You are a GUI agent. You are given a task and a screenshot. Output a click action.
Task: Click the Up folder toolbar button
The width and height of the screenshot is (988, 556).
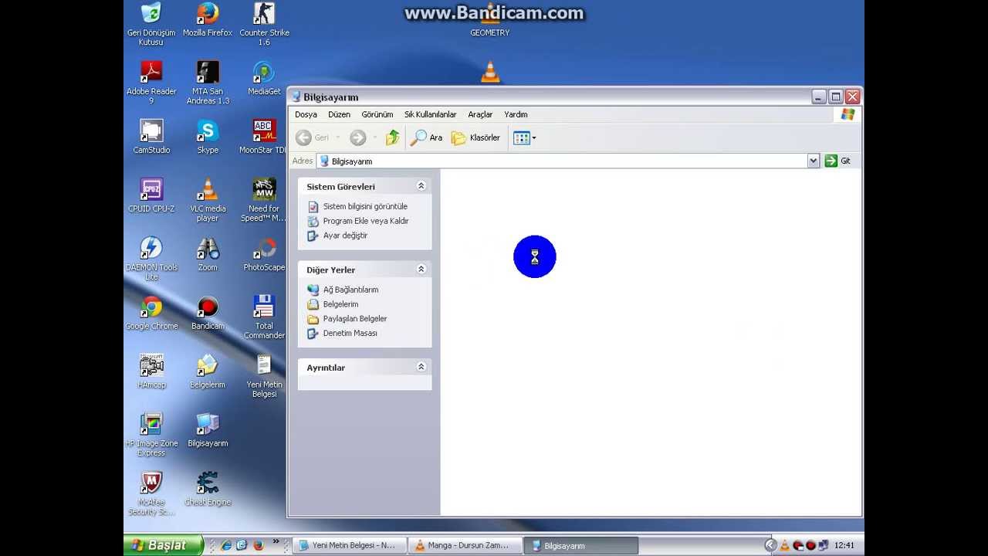pos(393,137)
